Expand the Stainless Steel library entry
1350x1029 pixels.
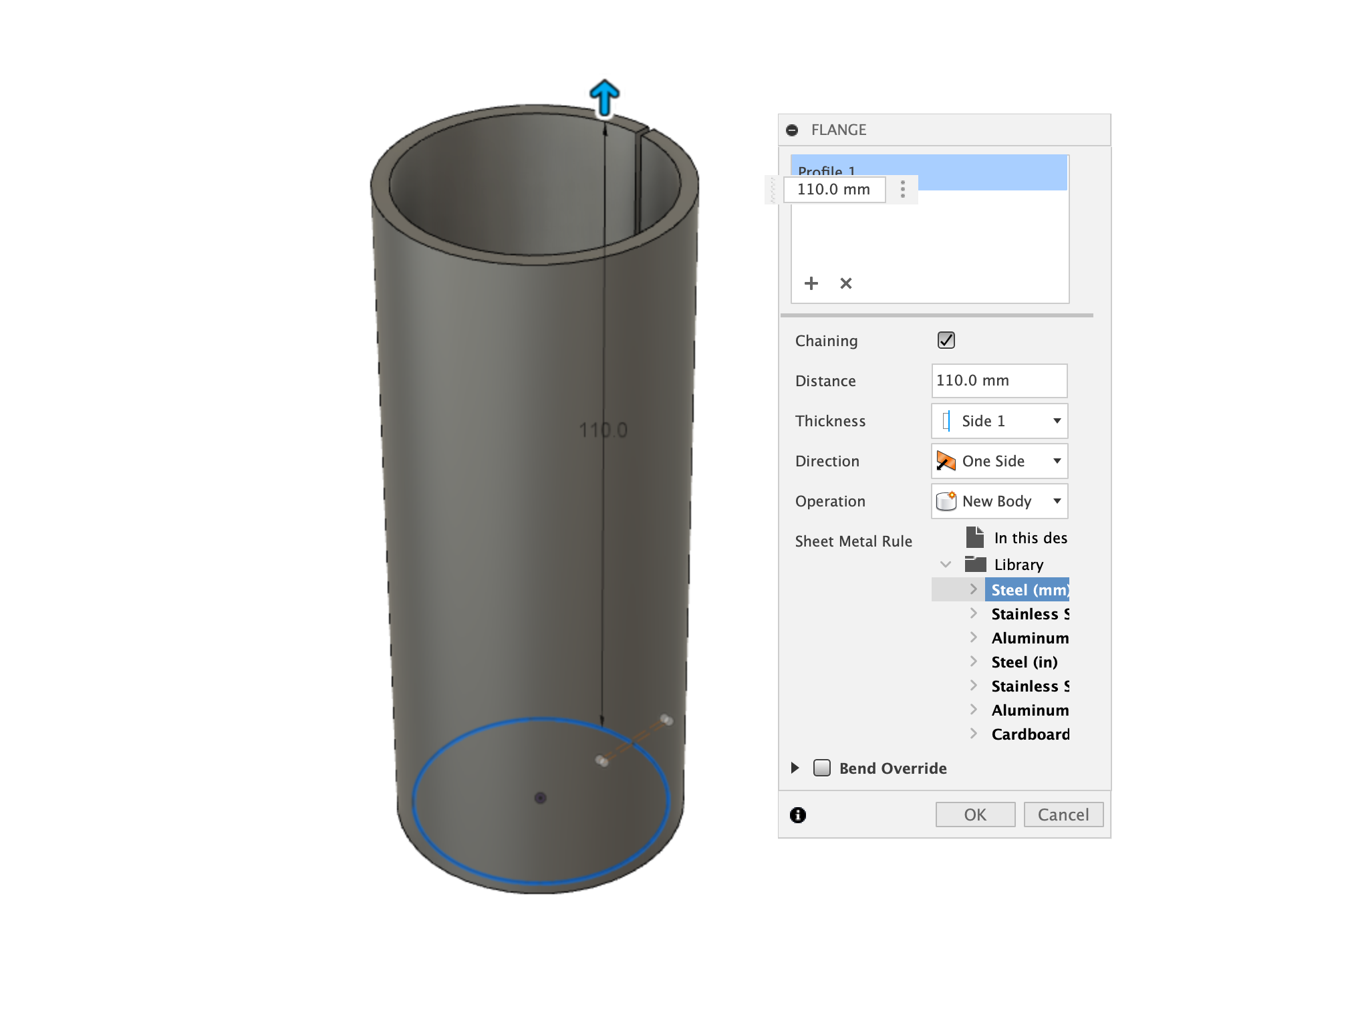tap(968, 614)
